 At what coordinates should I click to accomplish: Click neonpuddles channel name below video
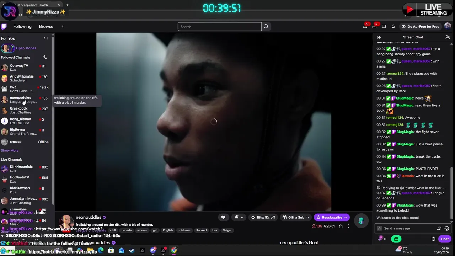tap(89, 217)
